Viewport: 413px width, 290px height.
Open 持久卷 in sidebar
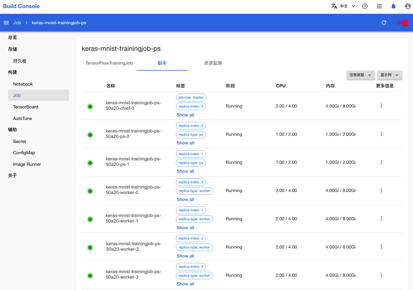pyautogui.click(x=20, y=61)
